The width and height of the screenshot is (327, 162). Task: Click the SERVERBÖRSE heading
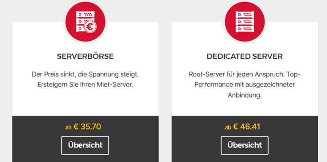[x=86, y=56]
